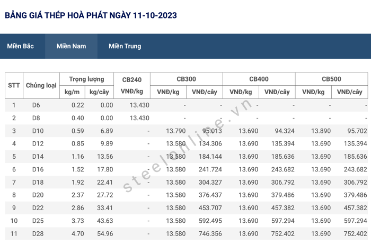The width and height of the screenshot is (371, 245).
Task: Click the '33.41' kg/cây value
Action: click(x=105, y=208)
